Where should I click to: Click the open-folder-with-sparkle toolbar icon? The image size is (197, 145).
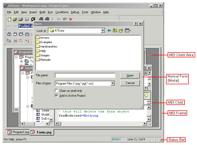tap(21, 19)
